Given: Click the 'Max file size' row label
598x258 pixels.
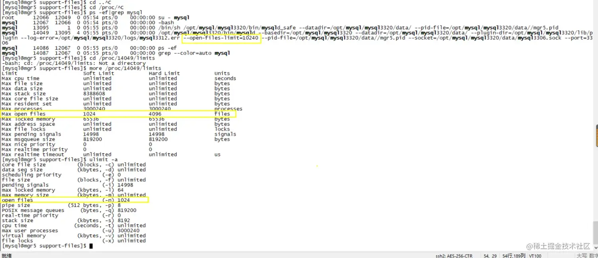Looking at the screenshot, I should (x=22, y=84).
